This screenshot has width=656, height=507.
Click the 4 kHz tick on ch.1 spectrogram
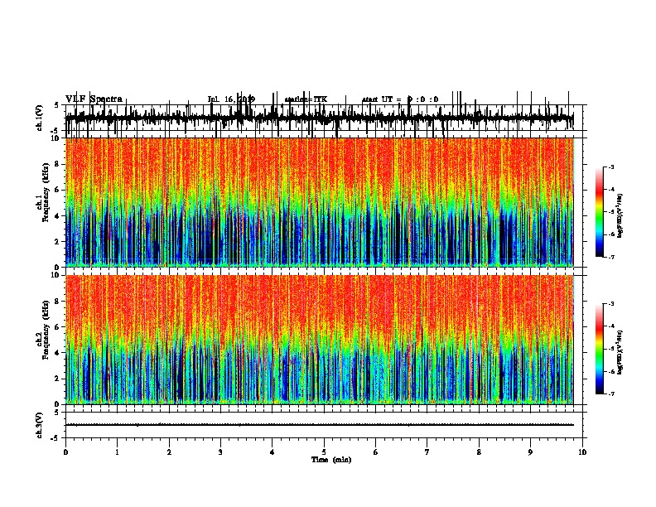(x=57, y=216)
